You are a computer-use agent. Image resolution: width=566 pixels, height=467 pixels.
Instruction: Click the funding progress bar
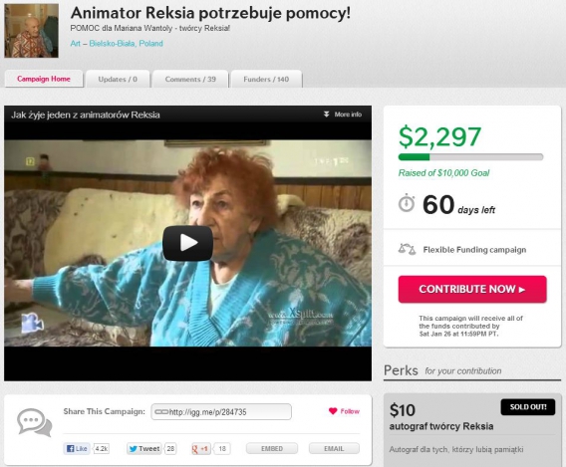(x=470, y=157)
